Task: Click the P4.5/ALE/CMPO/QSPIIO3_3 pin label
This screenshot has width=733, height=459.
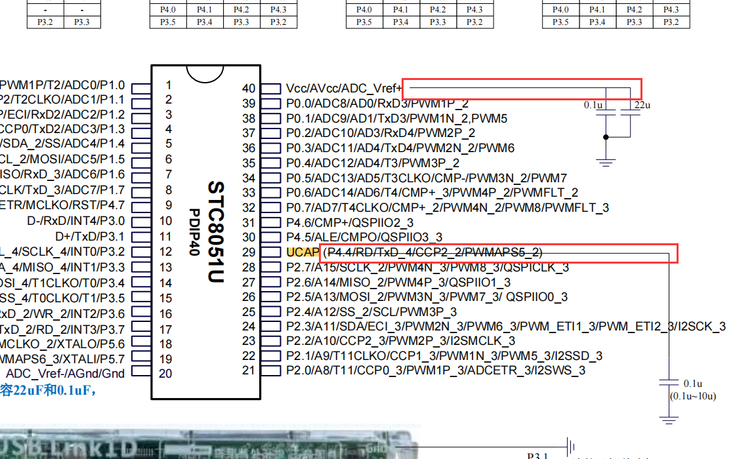Action: pos(364,237)
